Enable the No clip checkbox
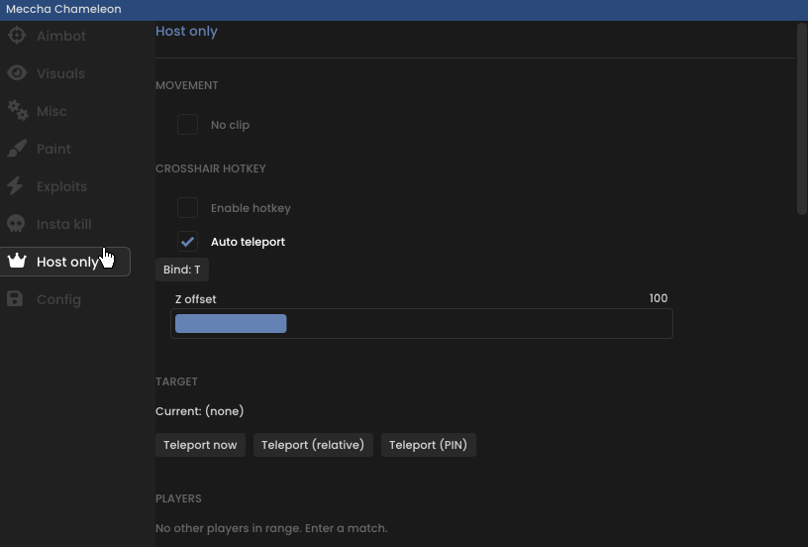This screenshot has width=808, height=547. (x=187, y=124)
